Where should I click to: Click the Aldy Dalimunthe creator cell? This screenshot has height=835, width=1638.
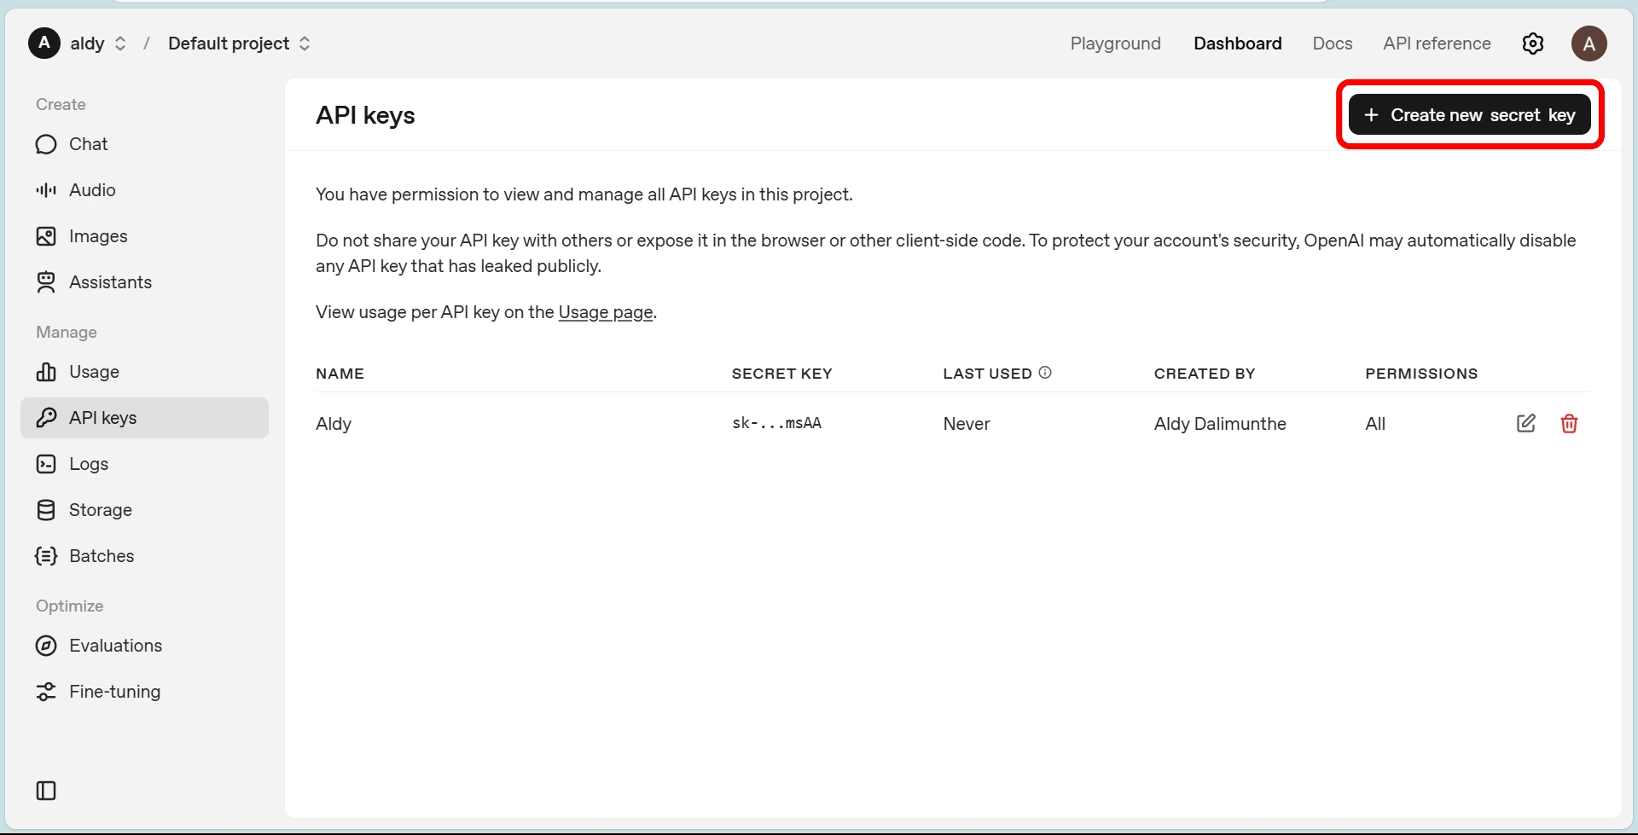(x=1220, y=424)
